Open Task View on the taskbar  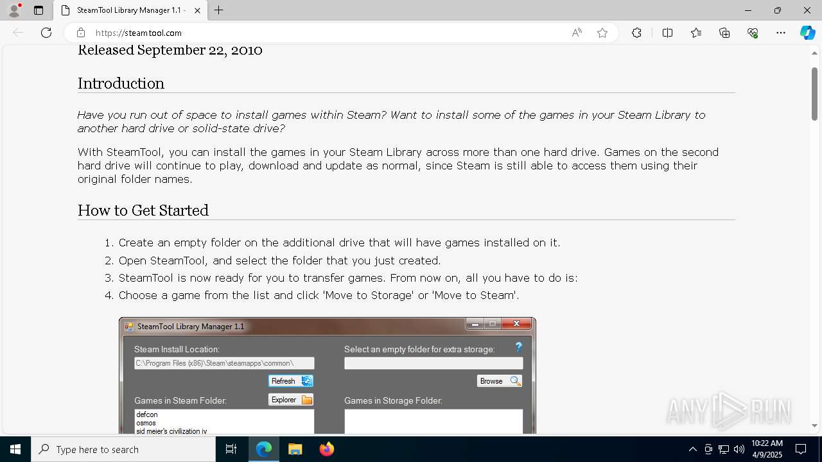pyautogui.click(x=231, y=449)
